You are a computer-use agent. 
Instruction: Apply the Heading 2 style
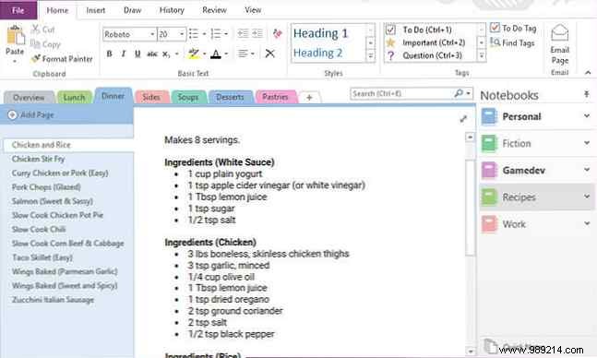(318, 53)
